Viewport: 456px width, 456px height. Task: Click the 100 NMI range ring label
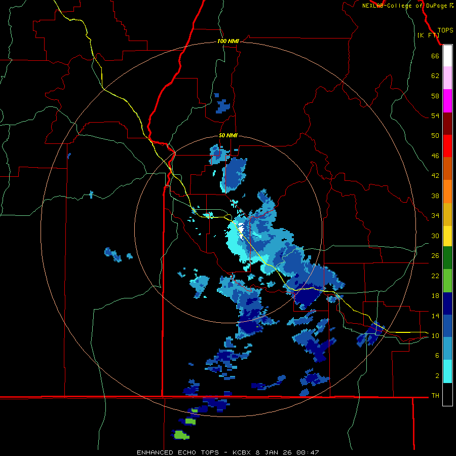pyautogui.click(x=228, y=41)
